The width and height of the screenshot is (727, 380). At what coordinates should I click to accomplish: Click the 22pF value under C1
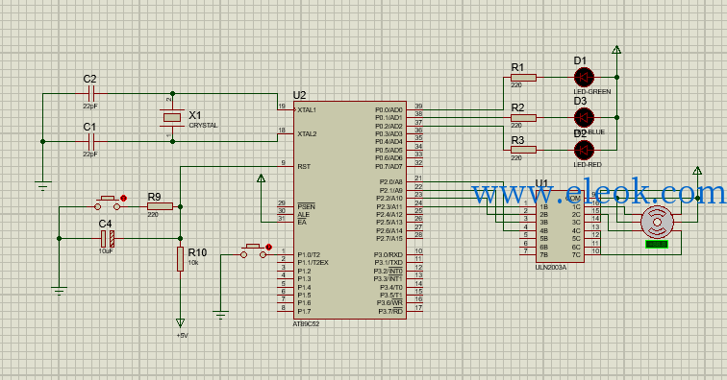click(x=90, y=154)
